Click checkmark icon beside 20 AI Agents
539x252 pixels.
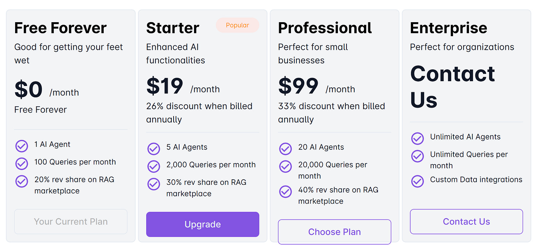point(285,149)
